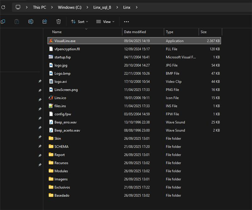Select the VisualLinx.exe application icon
Viewport: 252px width, 210px height.
click(x=51, y=41)
